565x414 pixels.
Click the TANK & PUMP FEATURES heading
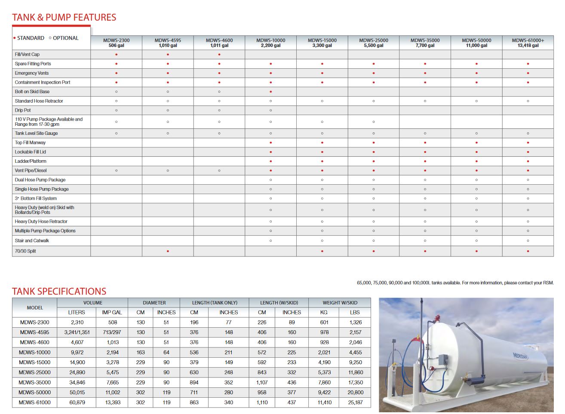click(x=64, y=18)
